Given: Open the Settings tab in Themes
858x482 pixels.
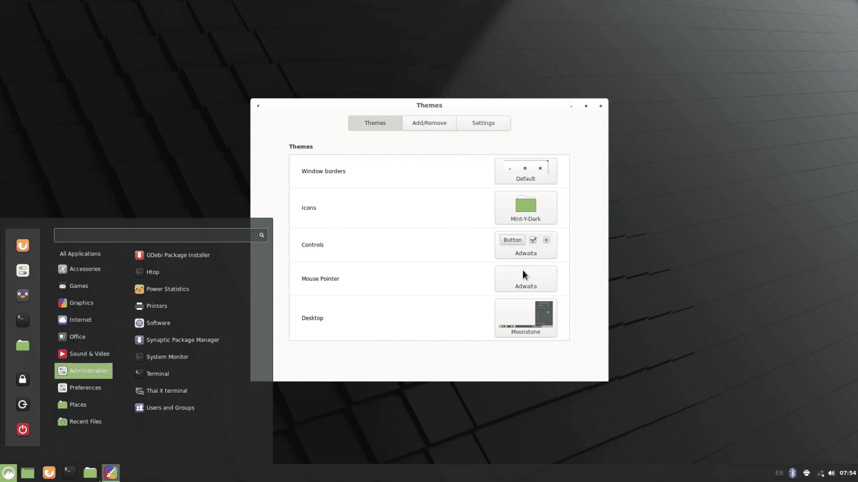Looking at the screenshot, I should (483, 123).
